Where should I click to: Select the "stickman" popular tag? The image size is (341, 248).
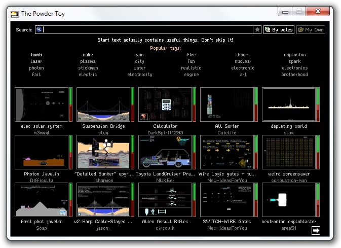[88, 68]
